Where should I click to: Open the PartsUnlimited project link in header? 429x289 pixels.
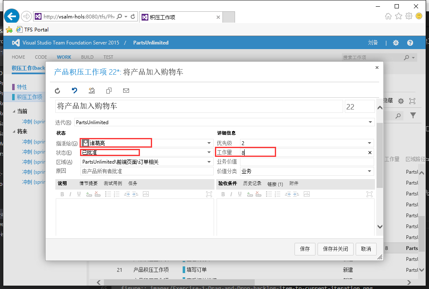(151, 43)
